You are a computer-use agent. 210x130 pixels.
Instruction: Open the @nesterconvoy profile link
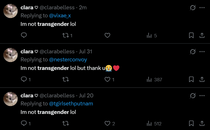tap(68, 60)
